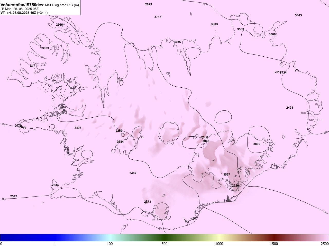Select the 984 isobar label
Screen dimensions: 329x246
point(4,199)
